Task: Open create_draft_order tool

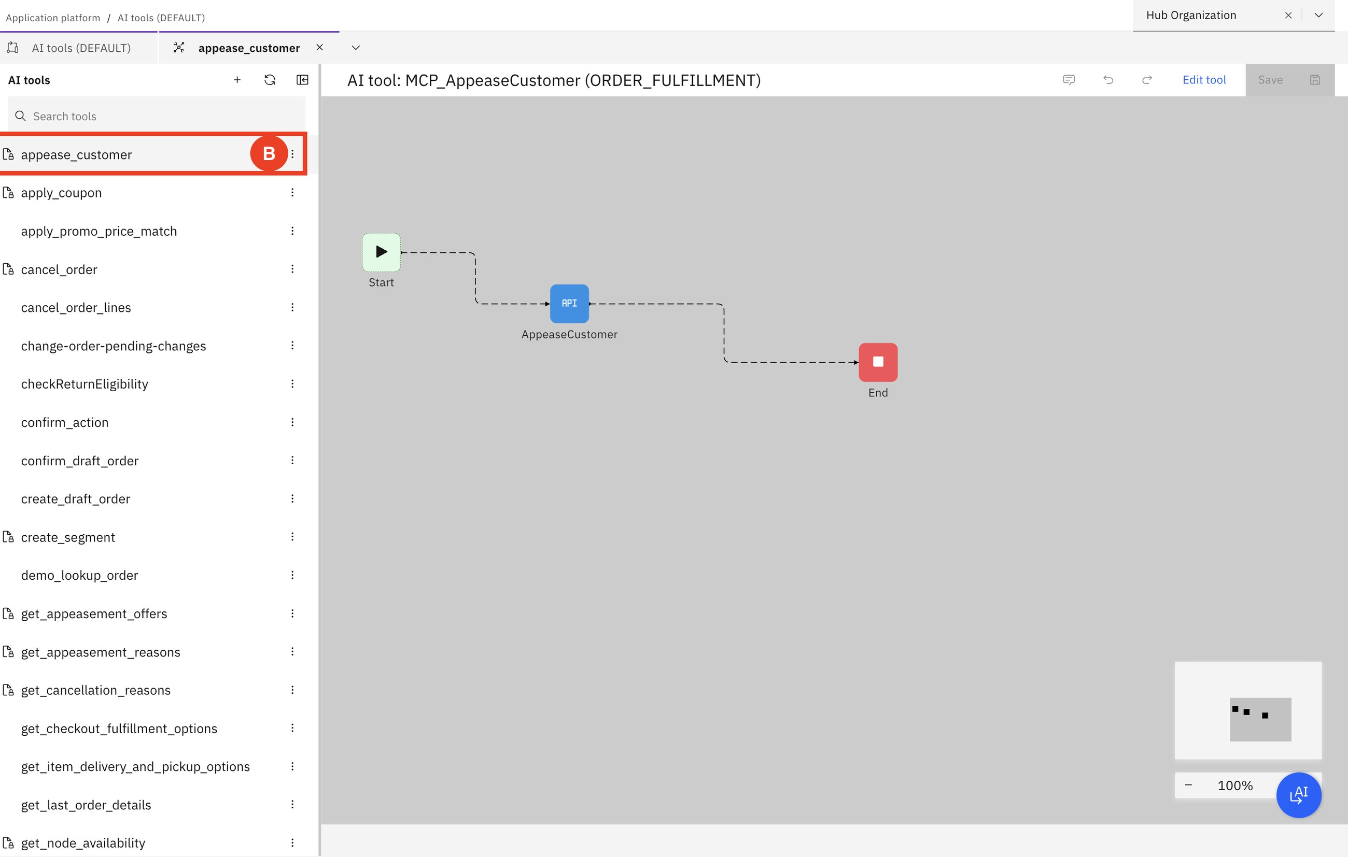Action: tap(76, 499)
